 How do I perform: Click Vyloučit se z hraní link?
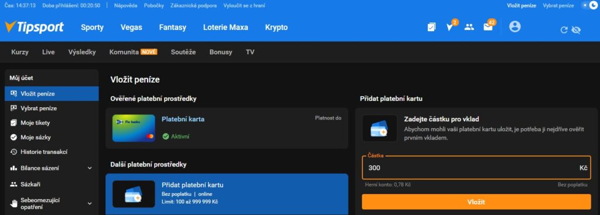245,6
